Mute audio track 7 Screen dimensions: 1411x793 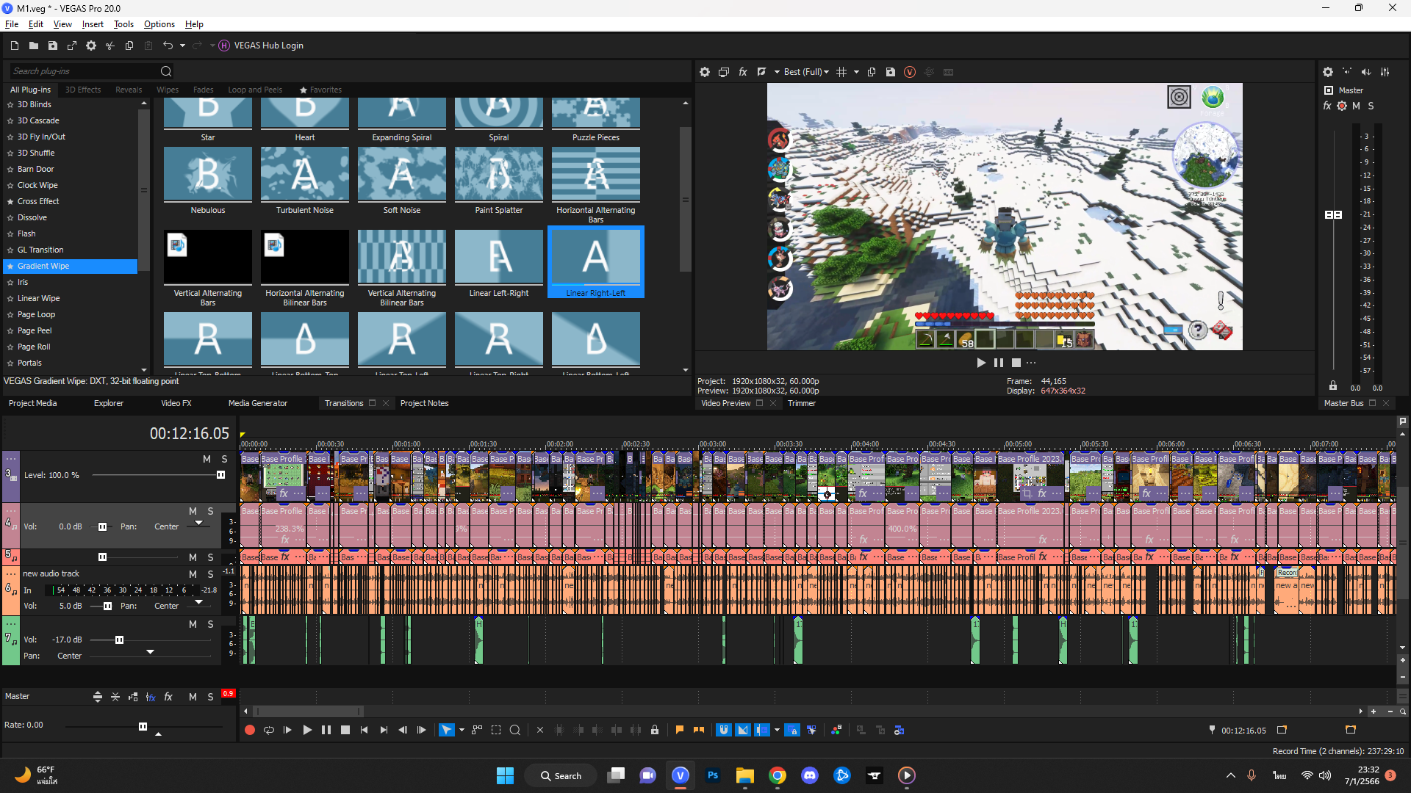click(193, 624)
